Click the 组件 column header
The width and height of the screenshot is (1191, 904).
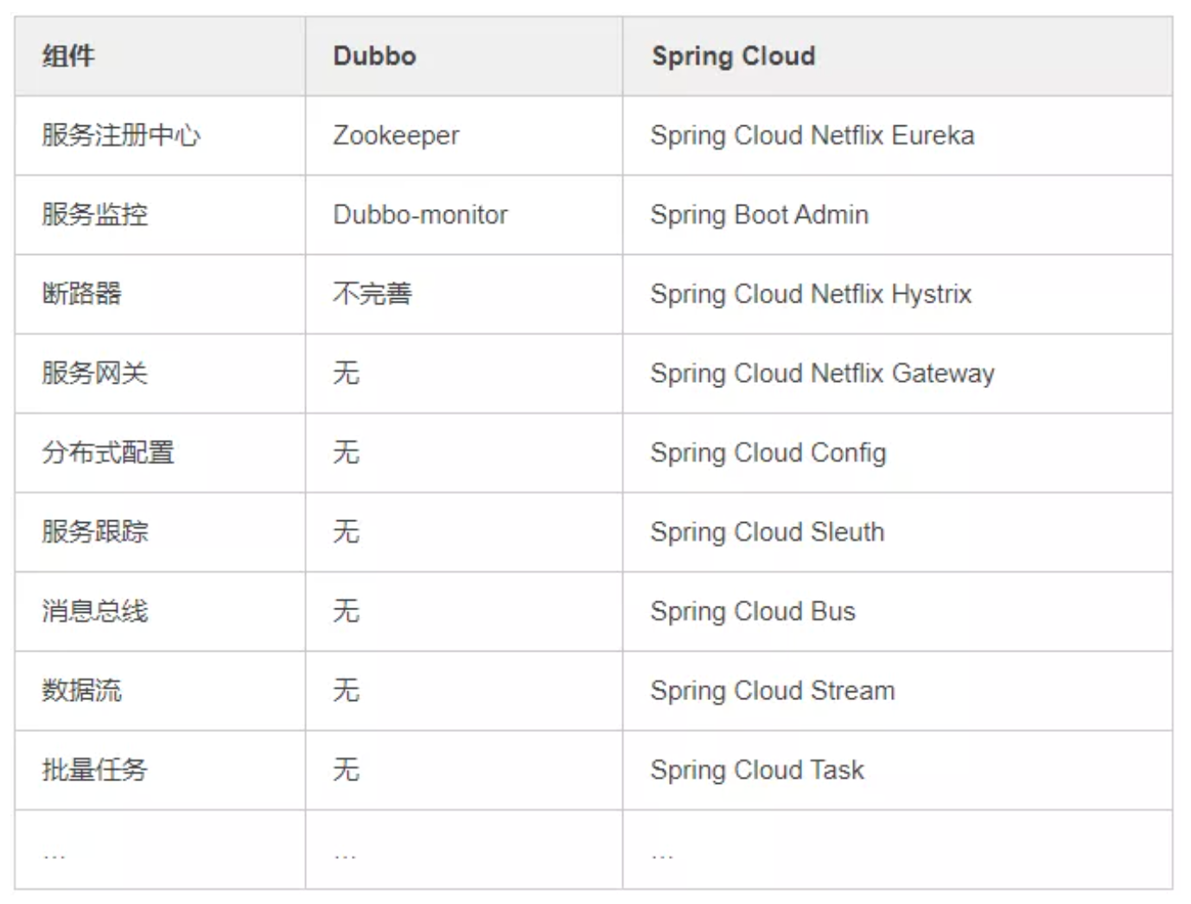(160, 56)
